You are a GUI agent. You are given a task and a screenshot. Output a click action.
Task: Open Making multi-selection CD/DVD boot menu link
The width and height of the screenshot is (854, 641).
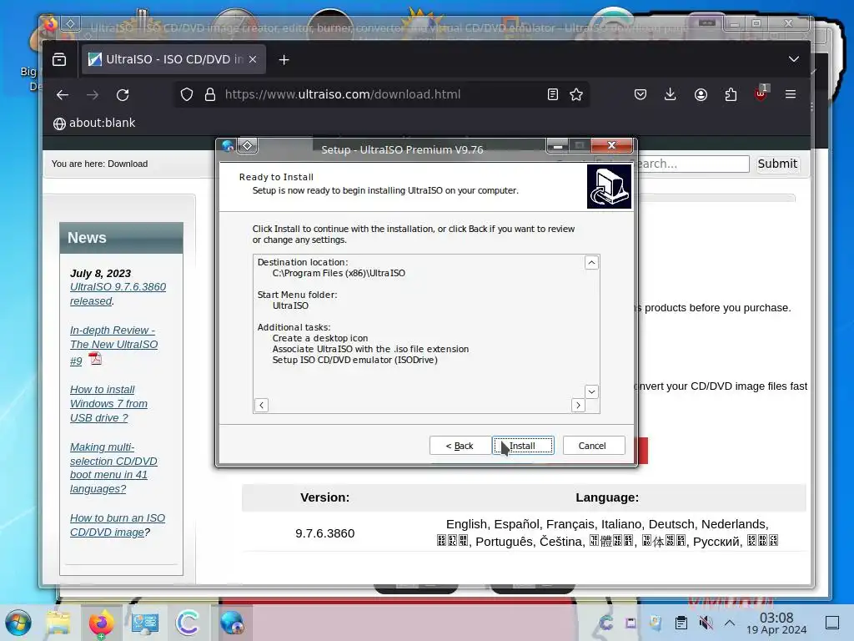pos(113,468)
